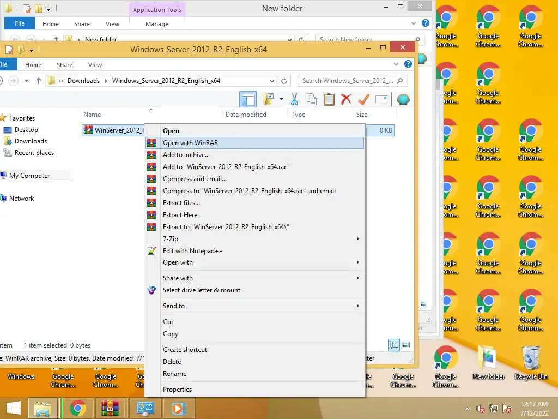Sort by the Date modified column header

(254, 115)
